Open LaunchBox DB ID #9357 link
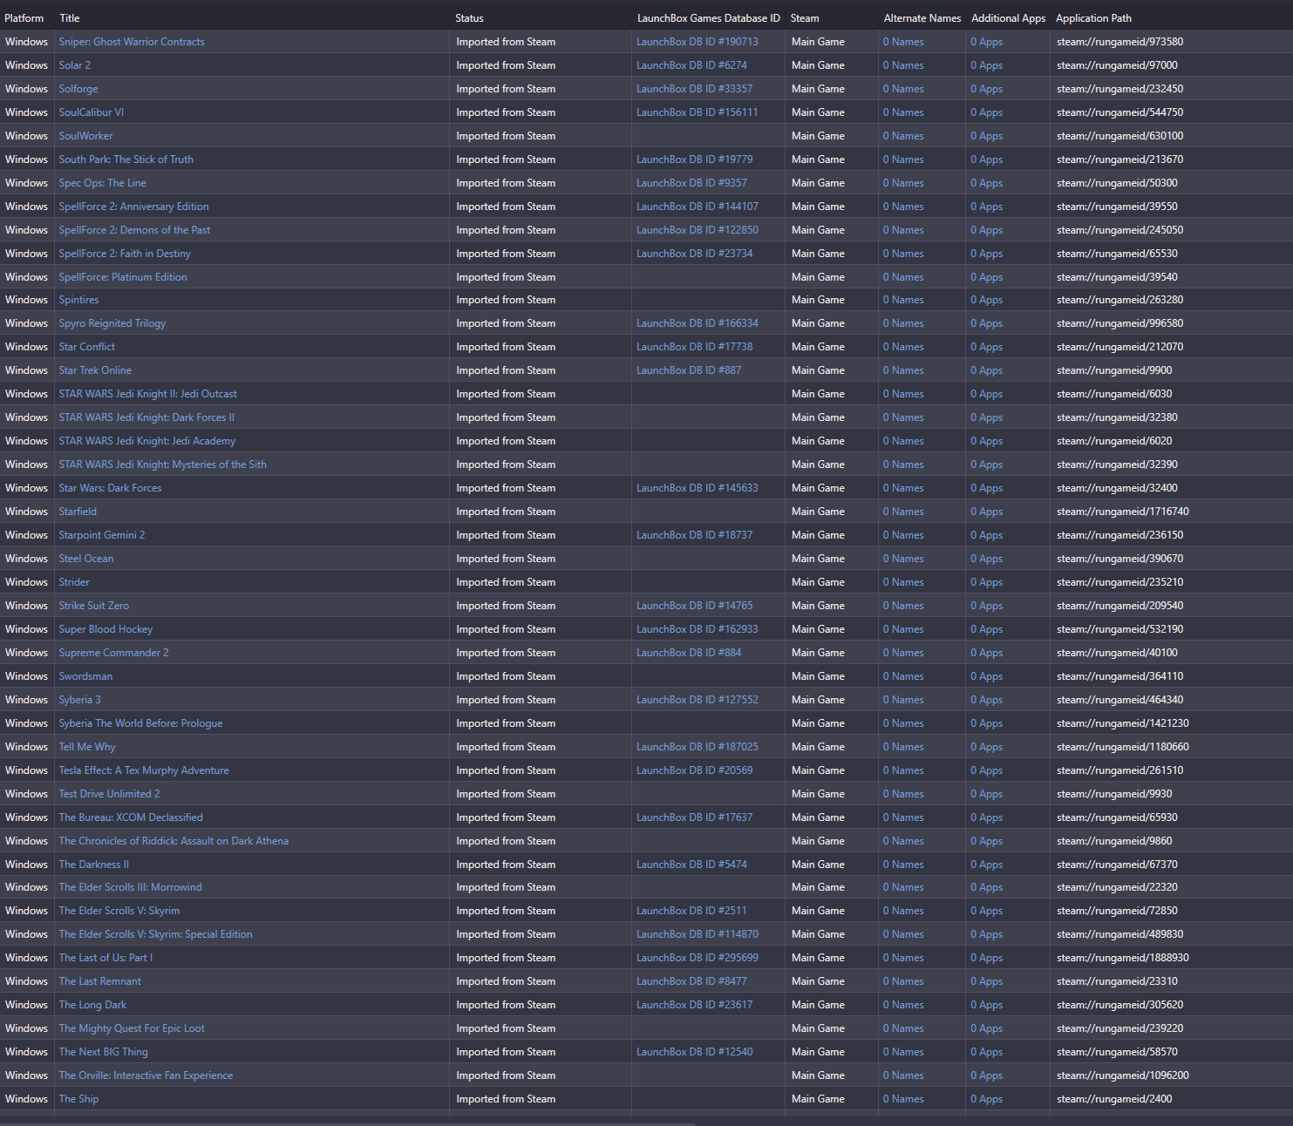Screen dimensions: 1293x1126 coord(691,183)
